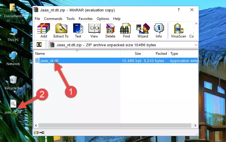Open the Help menu
The height and width of the screenshot is (142, 226).
117,19
